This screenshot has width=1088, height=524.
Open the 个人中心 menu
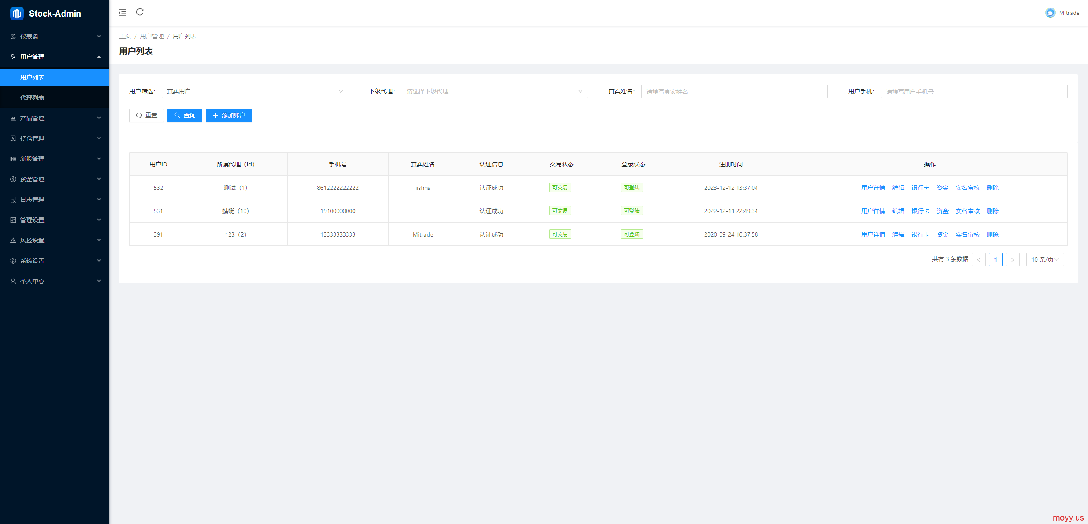coord(54,281)
